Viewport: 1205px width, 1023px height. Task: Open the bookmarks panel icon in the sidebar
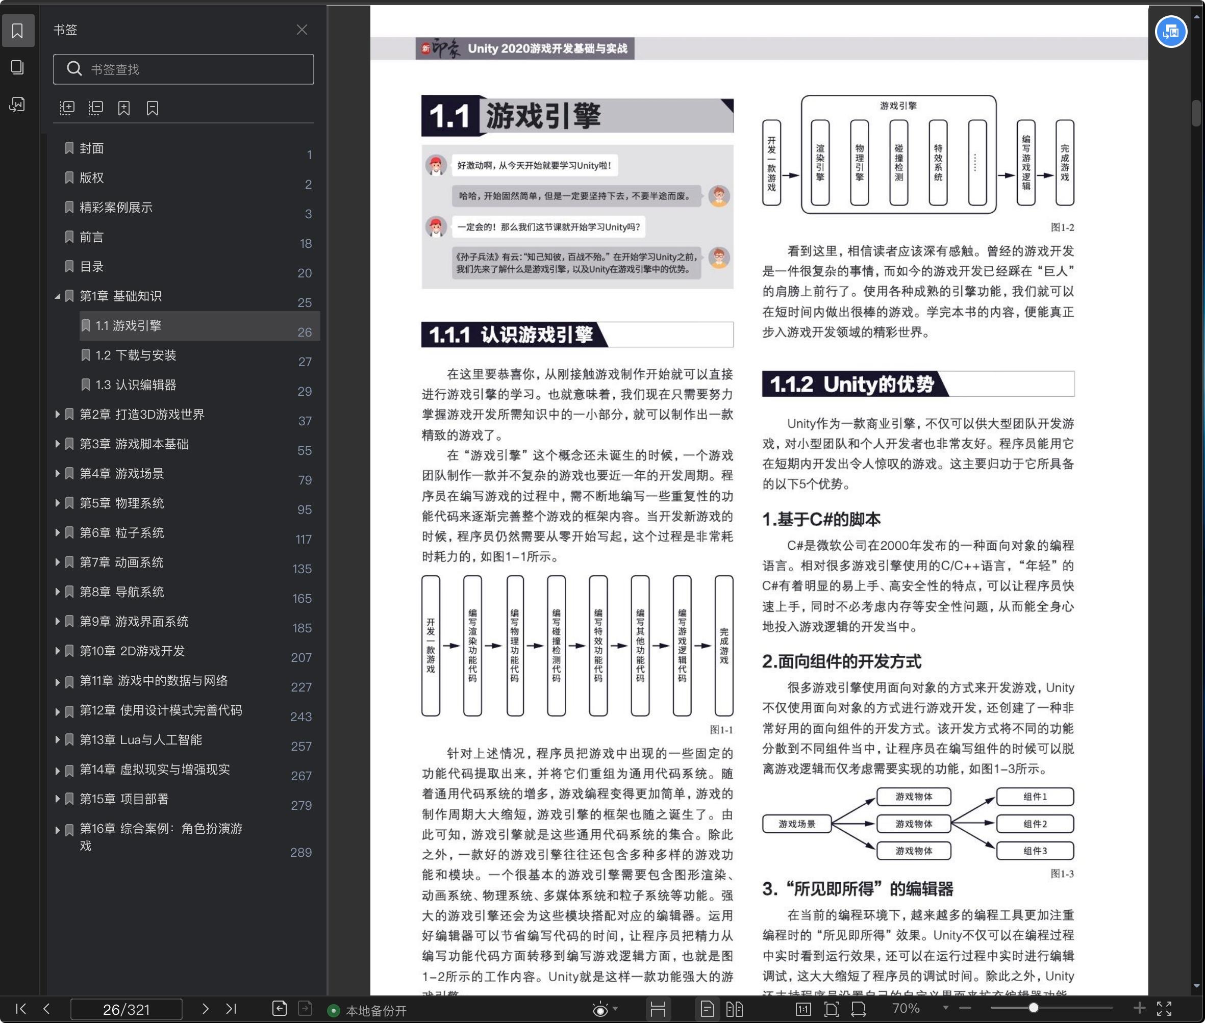[17, 31]
